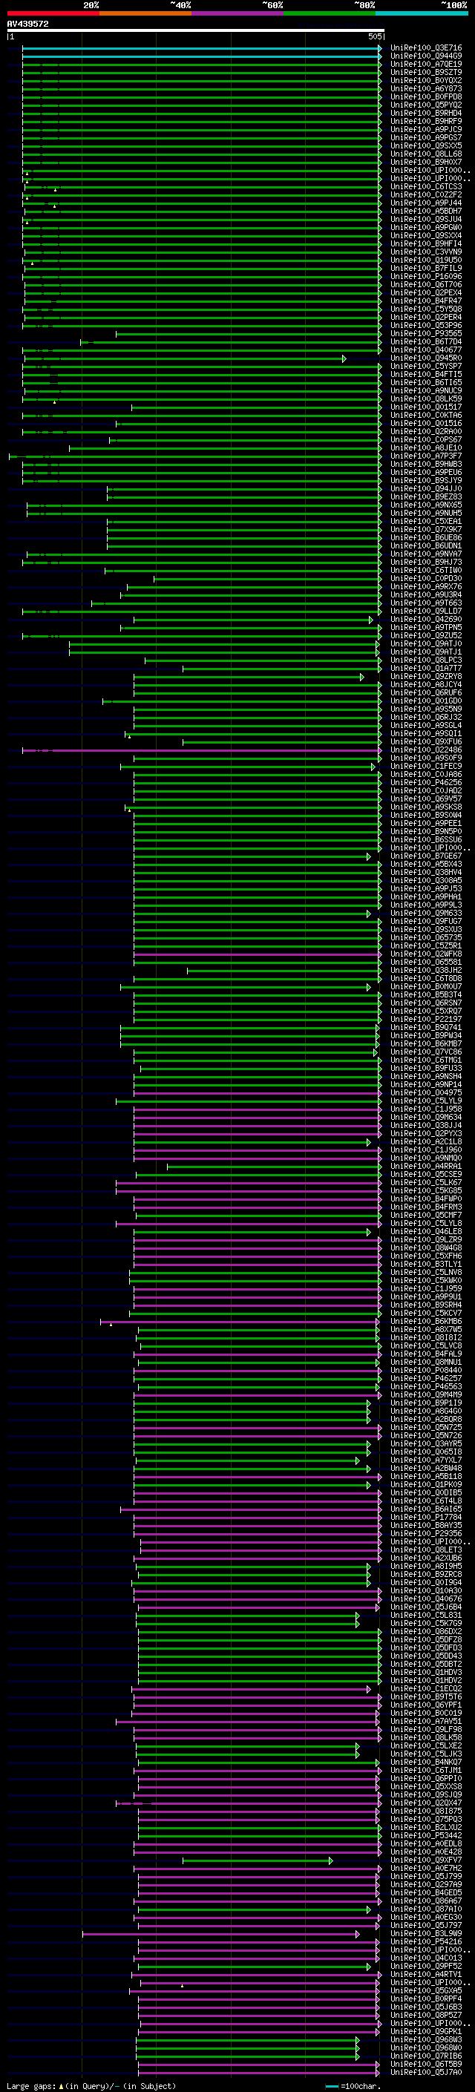The image size is (475, 2092).
Task: Click the hit label UniRef100_A6Y873
Action: 426,88
